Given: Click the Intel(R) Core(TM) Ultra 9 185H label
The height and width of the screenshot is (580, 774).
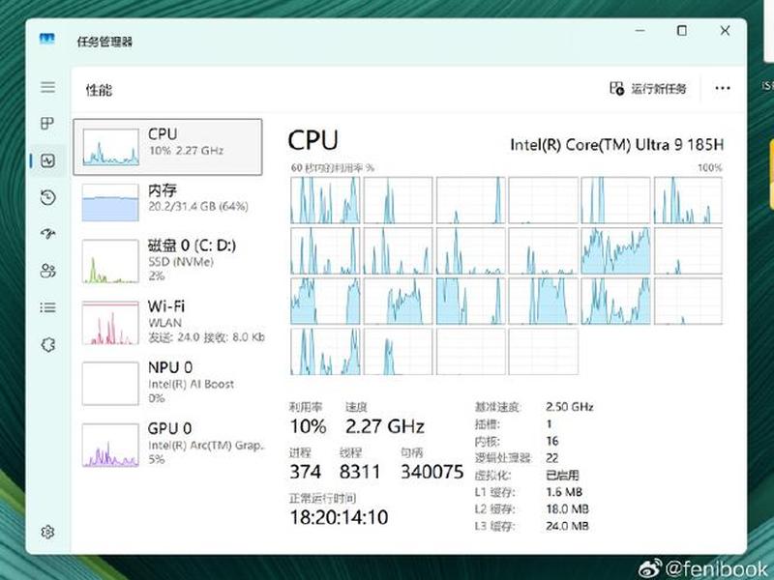Looking at the screenshot, I should click(617, 144).
